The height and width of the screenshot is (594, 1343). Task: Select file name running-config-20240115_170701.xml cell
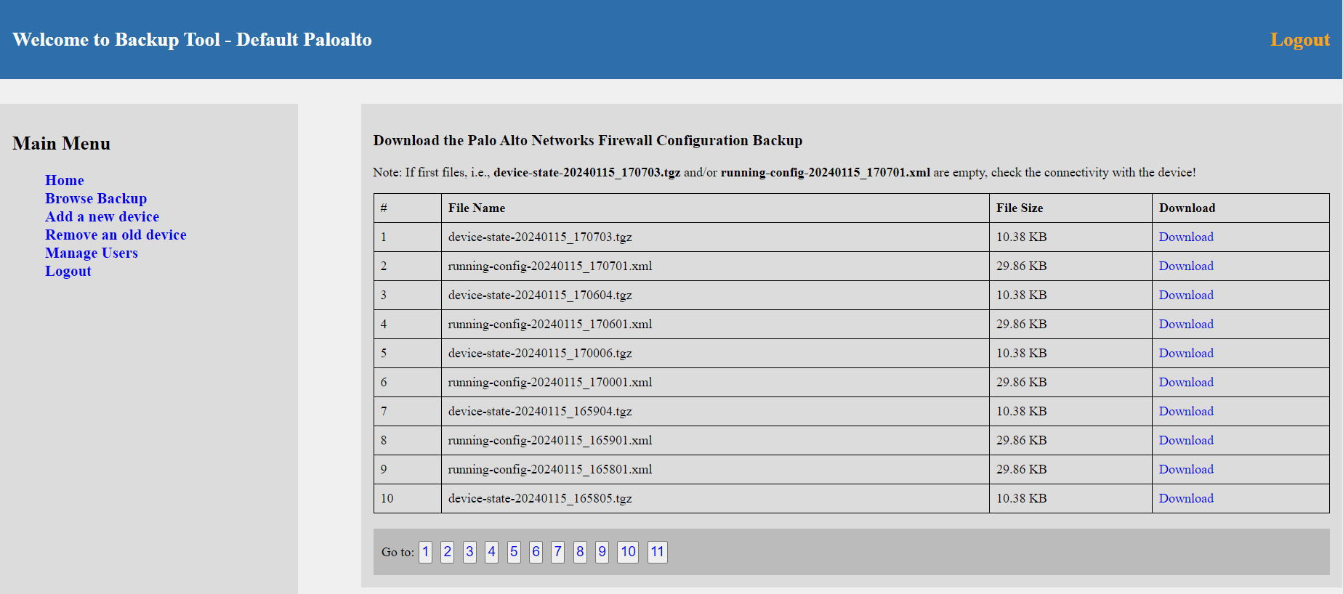(x=715, y=266)
